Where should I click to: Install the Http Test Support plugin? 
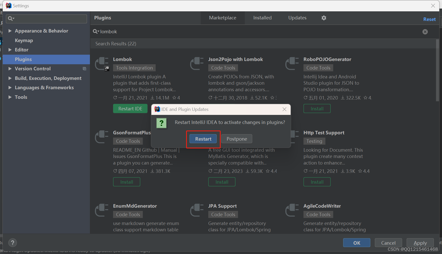(x=317, y=182)
